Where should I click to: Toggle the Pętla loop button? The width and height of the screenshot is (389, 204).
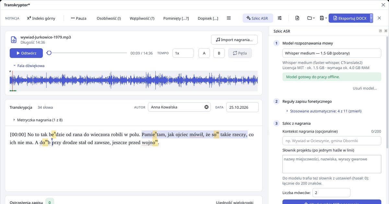point(240,53)
